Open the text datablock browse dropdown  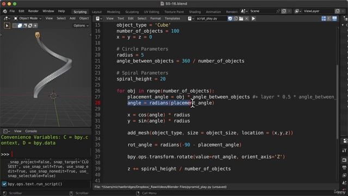tap(191, 19)
